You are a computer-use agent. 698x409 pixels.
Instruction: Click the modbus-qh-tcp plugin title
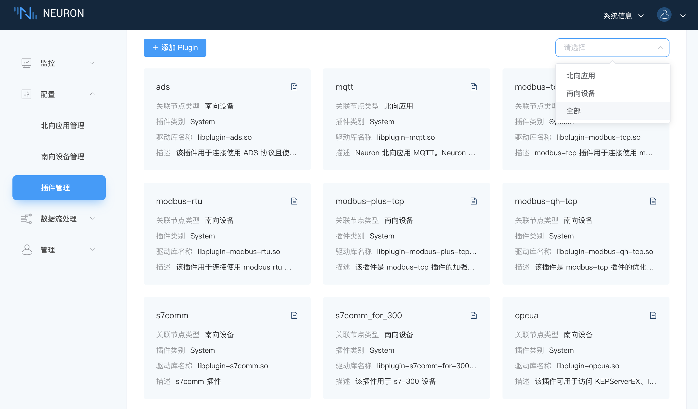click(x=546, y=201)
